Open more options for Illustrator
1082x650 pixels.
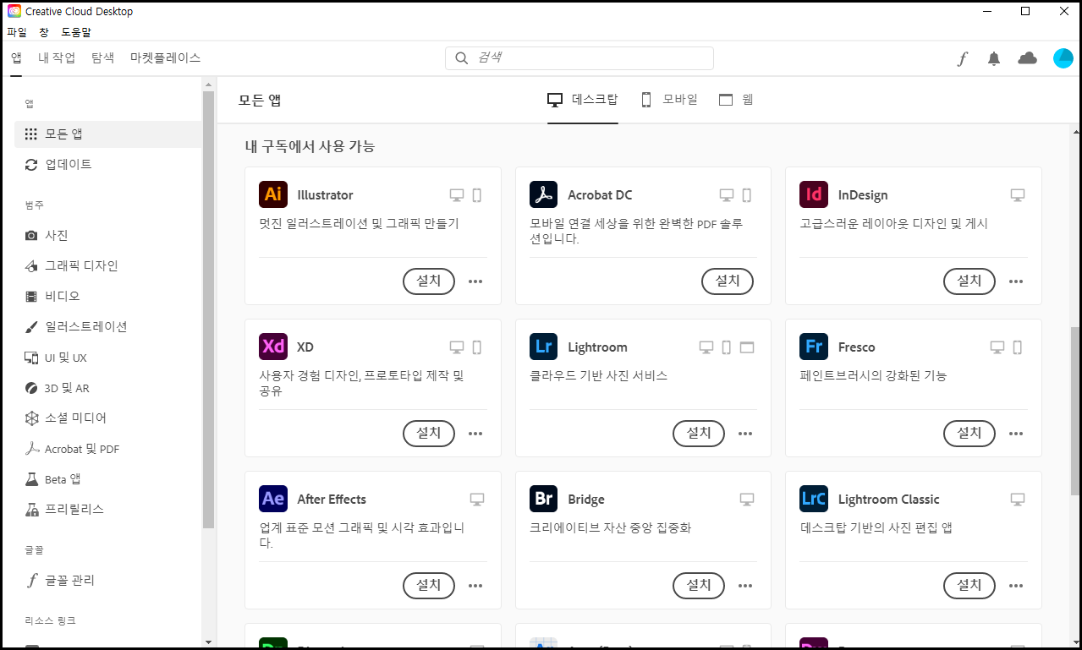point(475,281)
